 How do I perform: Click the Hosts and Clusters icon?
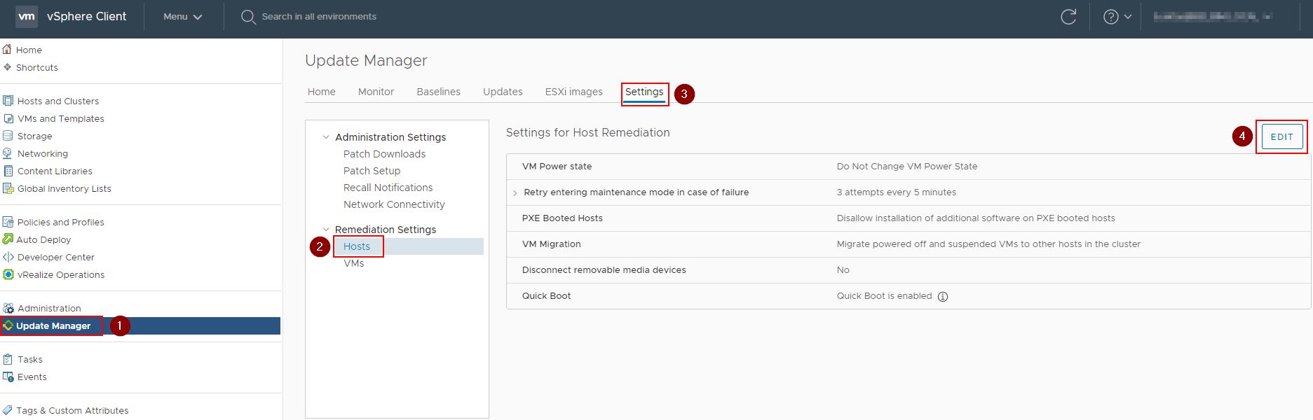pos(8,101)
